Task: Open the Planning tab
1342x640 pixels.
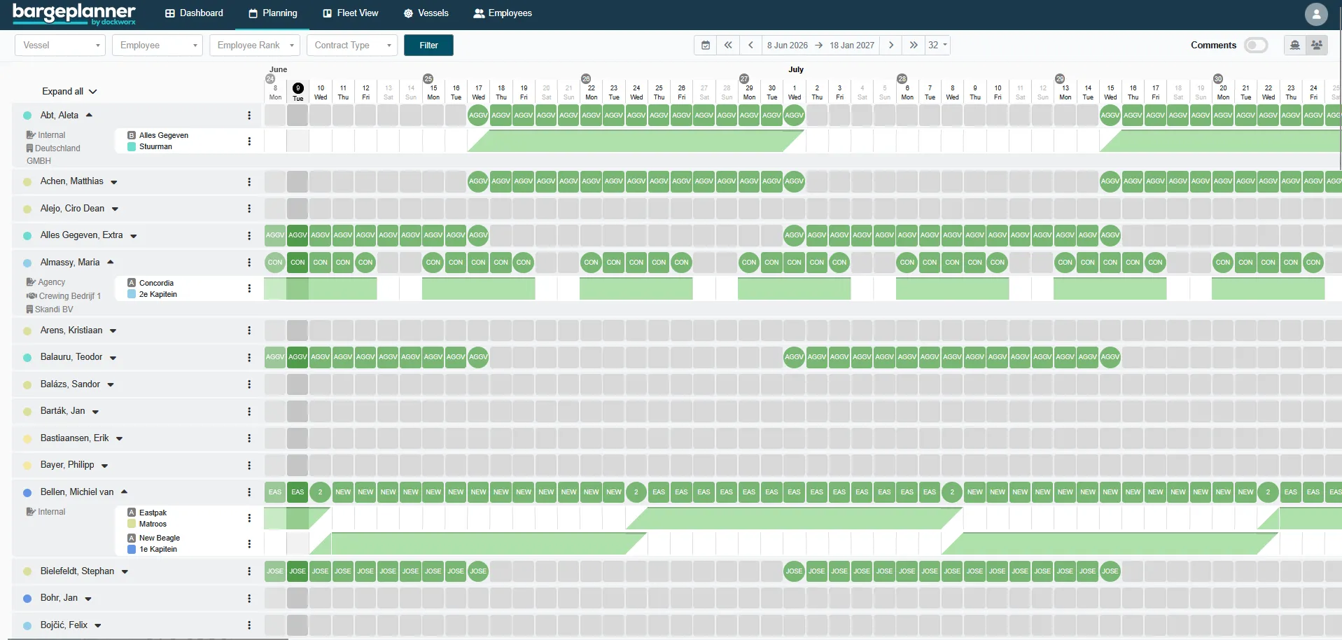Action: click(x=273, y=13)
